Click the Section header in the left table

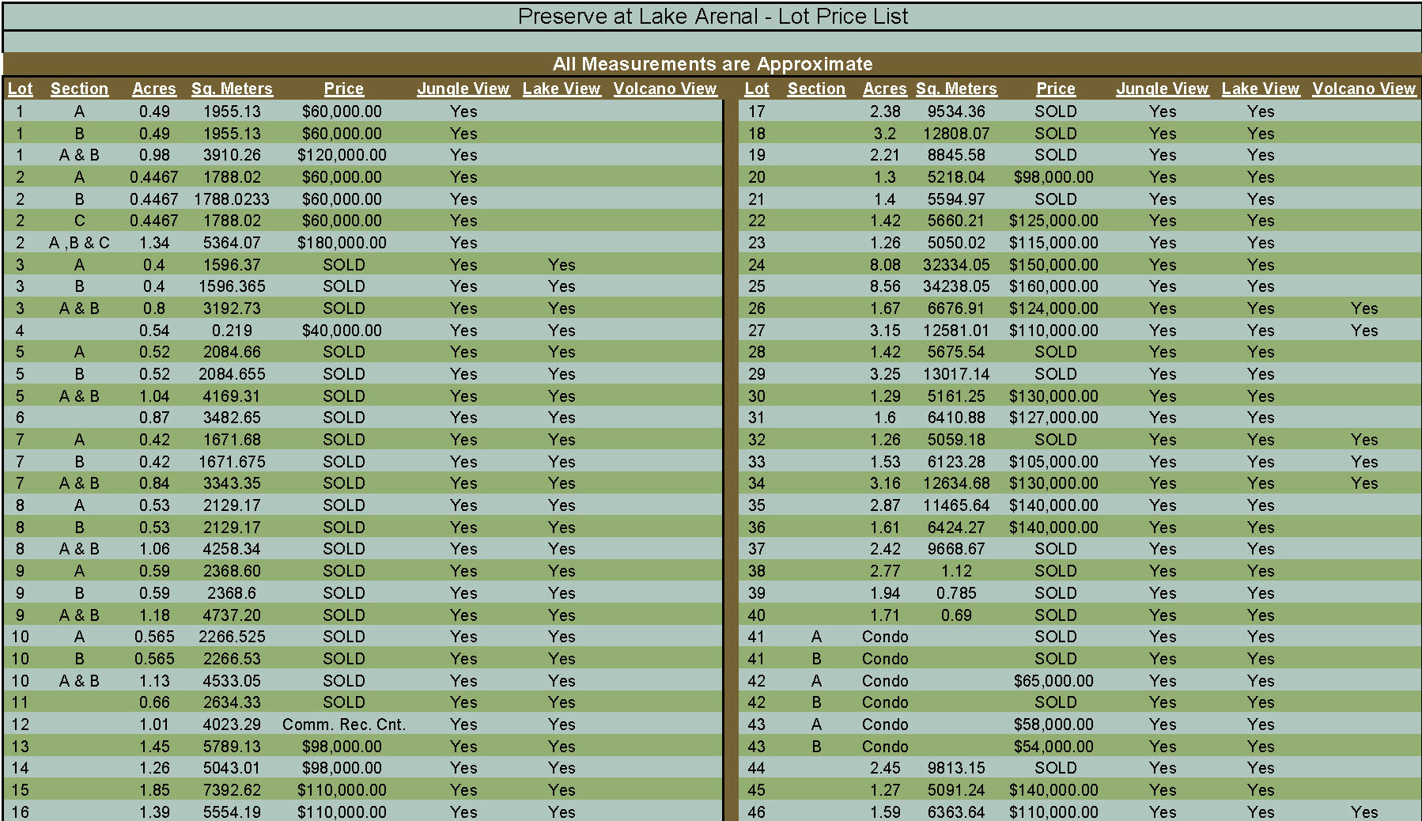click(x=79, y=89)
